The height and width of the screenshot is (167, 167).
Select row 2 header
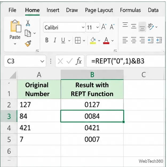tap(9, 105)
